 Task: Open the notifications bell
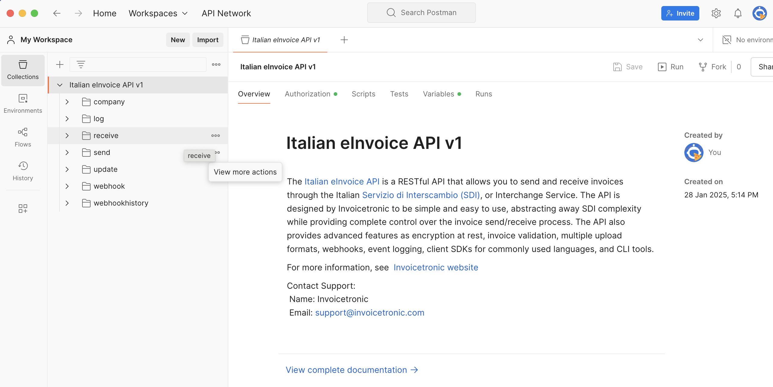click(x=738, y=13)
